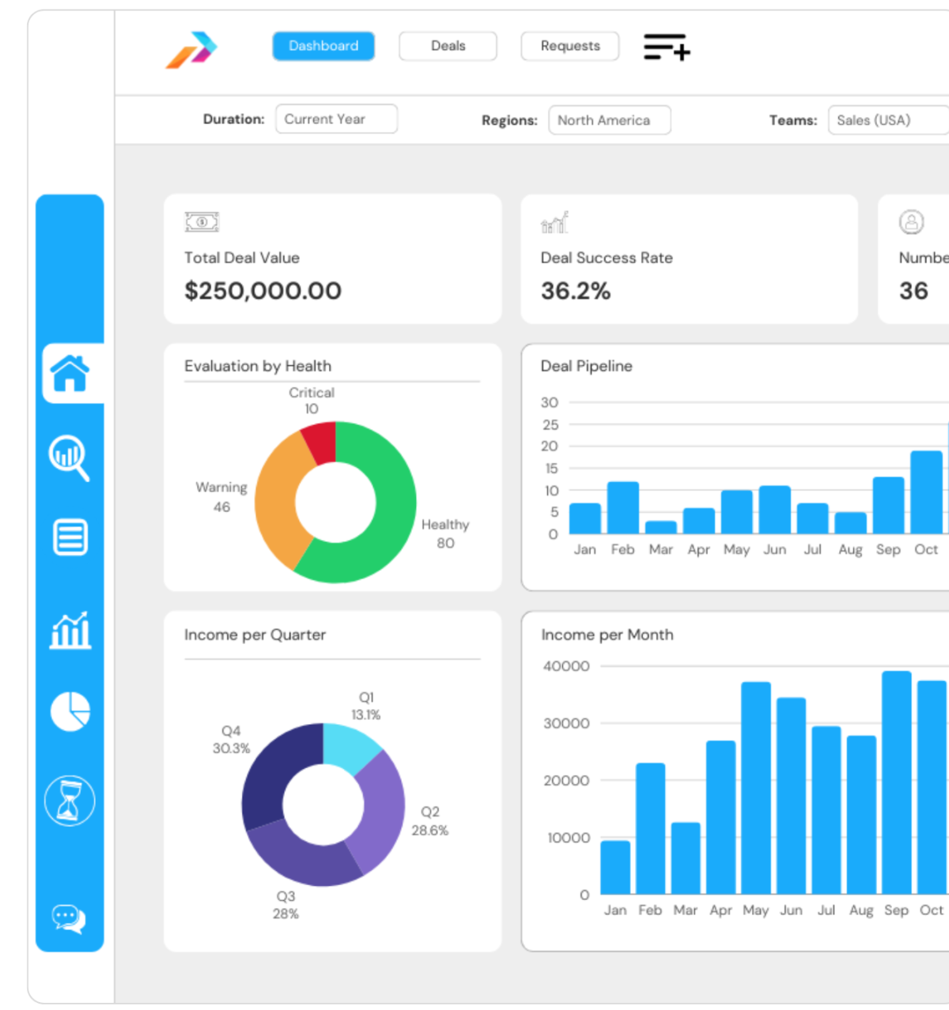The width and height of the screenshot is (949, 1010).
Task: Open the chat messages icon at sidebar bottom
Action: [70, 919]
